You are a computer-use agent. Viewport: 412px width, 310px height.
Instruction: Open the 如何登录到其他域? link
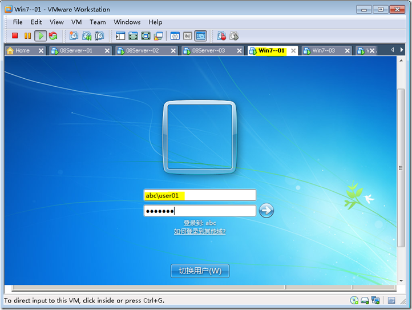[x=200, y=231]
